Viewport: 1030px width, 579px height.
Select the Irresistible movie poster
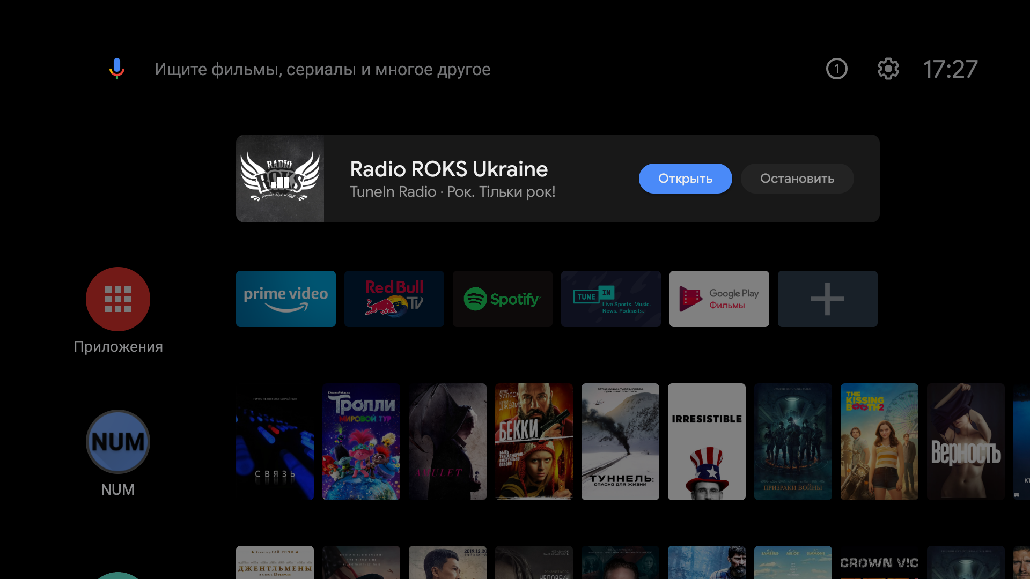tap(707, 442)
